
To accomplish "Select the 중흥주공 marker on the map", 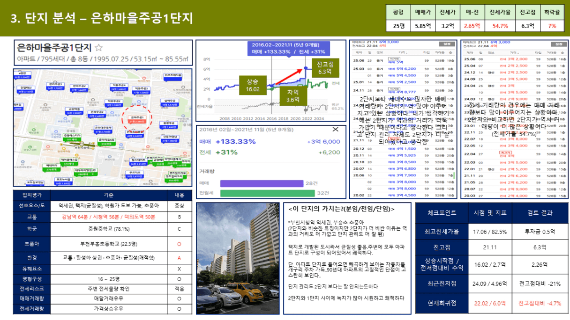I will 169,125.
